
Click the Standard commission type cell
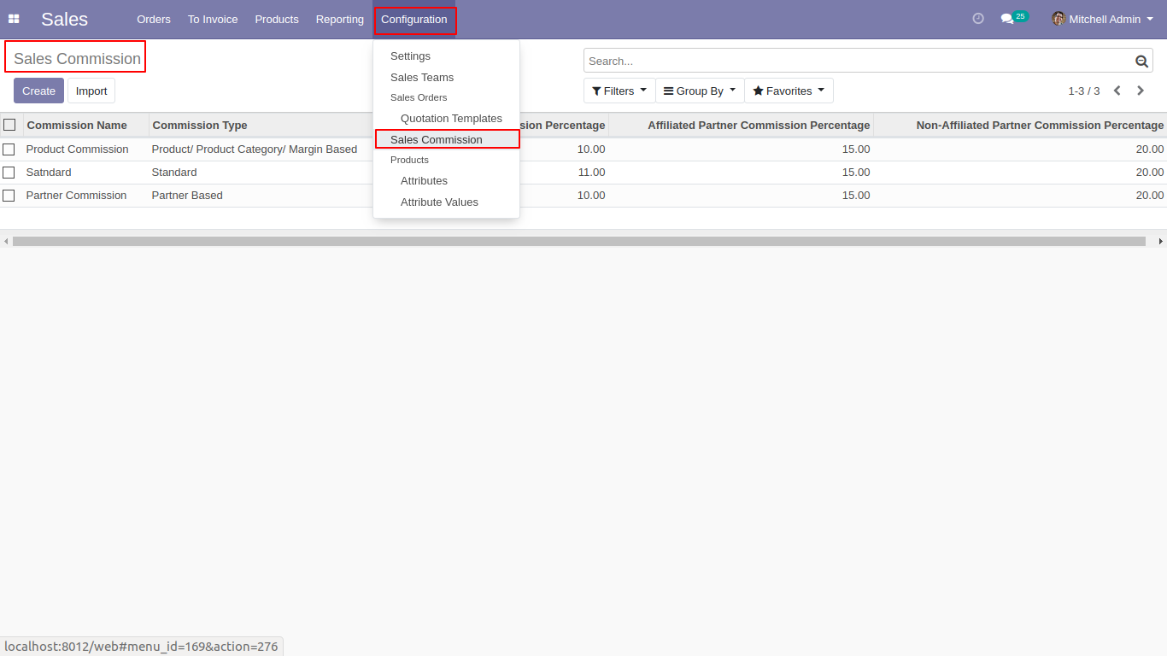[x=174, y=173]
